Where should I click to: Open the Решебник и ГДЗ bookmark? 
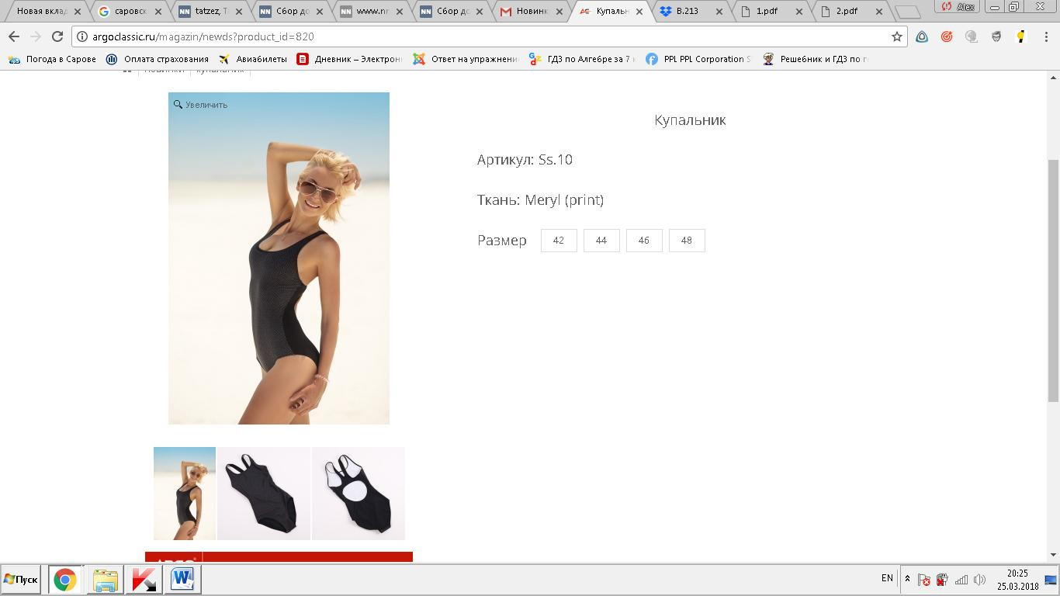pos(815,59)
